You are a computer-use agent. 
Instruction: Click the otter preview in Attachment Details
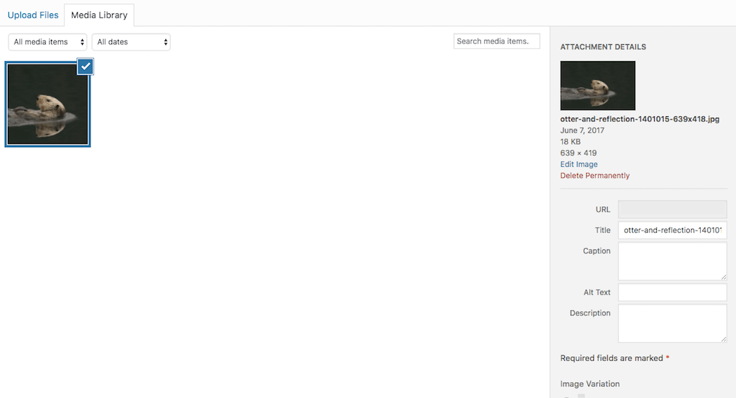point(598,85)
